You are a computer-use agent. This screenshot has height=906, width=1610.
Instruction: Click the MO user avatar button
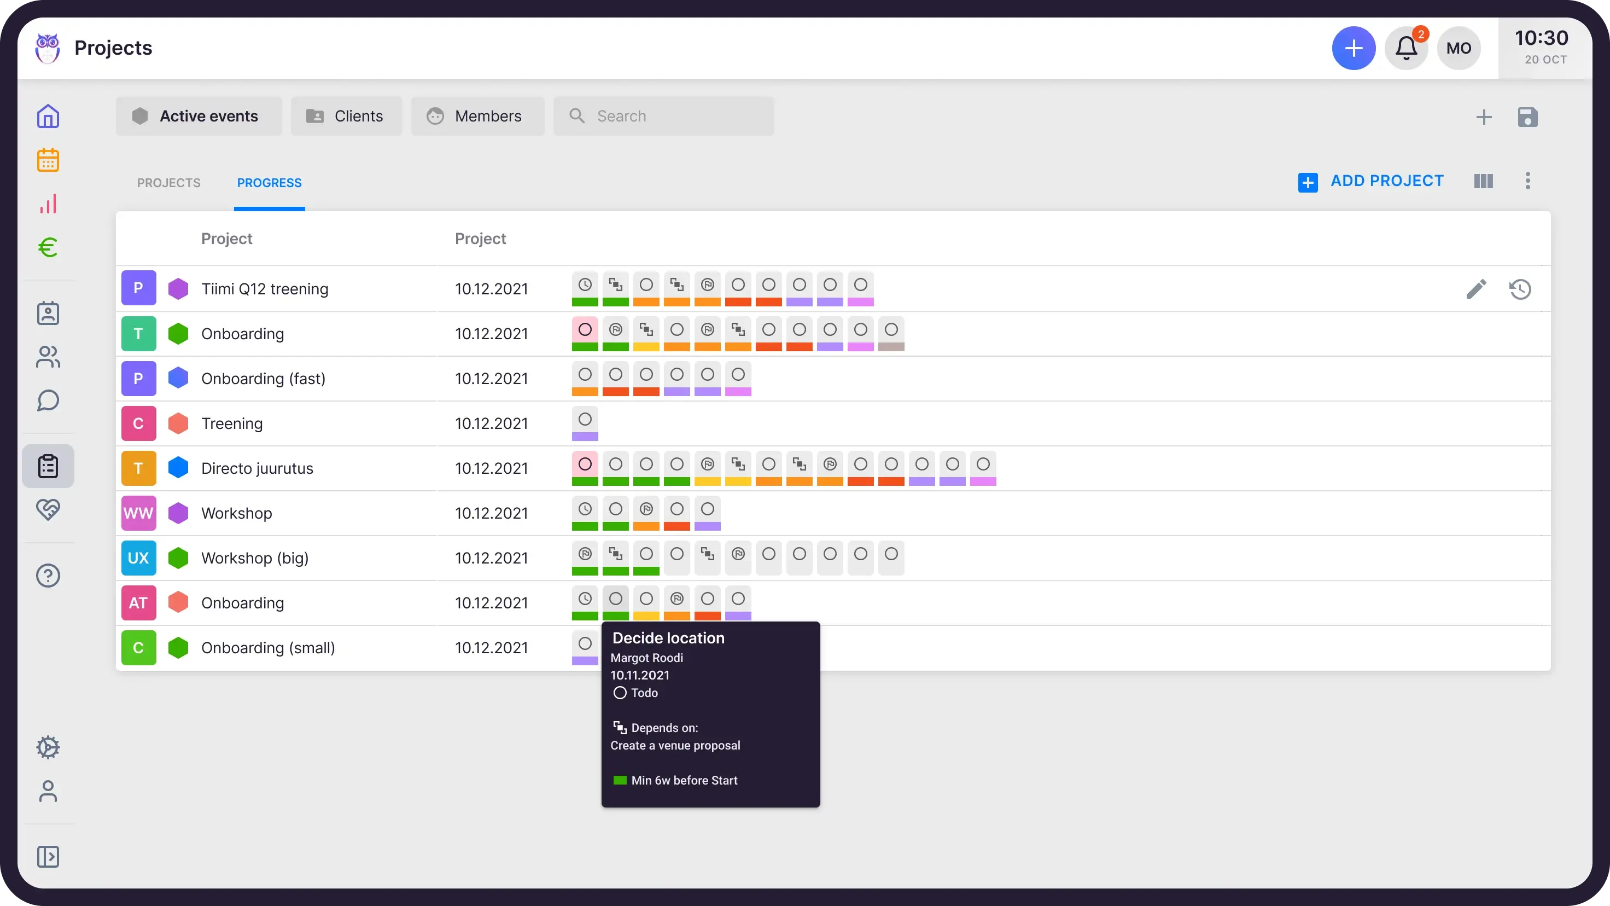click(1459, 48)
